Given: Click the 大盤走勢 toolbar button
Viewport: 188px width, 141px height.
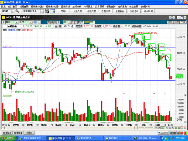Looking at the screenshot, I should [x=77, y=11].
